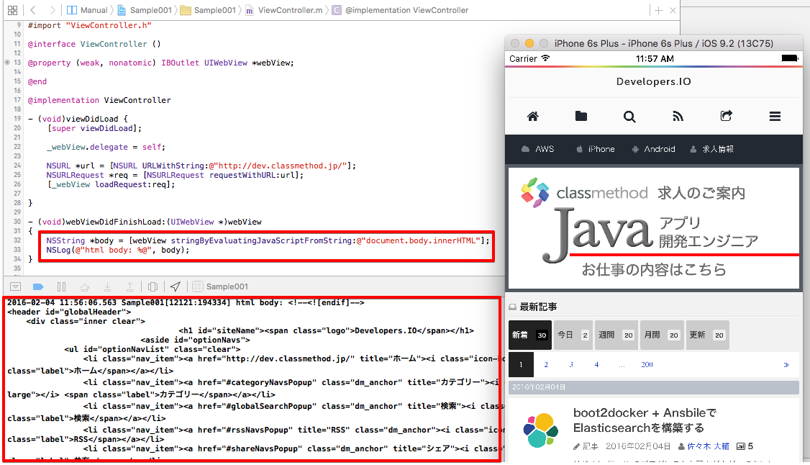Open the search magnifier in the webpage header

[x=629, y=116]
